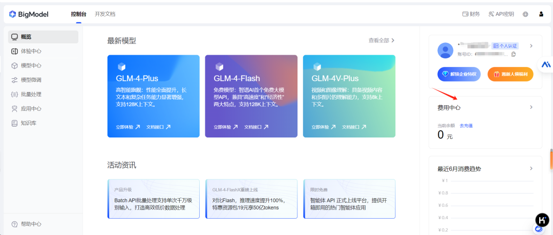Click the user profile icon
The height and width of the screenshot is (235, 553).
pyautogui.click(x=541, y=14)
